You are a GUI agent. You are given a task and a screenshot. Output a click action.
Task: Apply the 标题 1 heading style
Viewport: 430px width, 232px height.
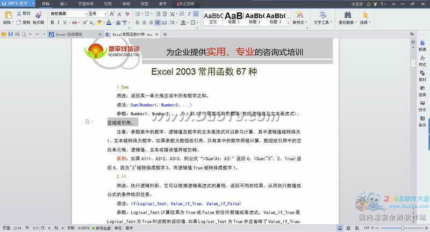(x=234, y=18)
